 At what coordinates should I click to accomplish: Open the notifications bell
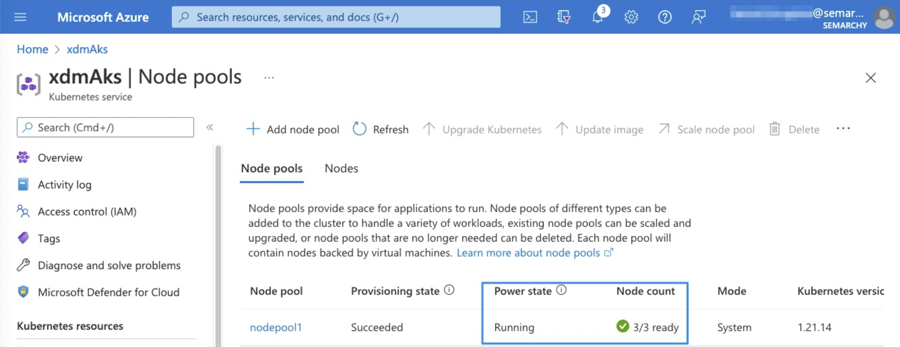point(598,17)
